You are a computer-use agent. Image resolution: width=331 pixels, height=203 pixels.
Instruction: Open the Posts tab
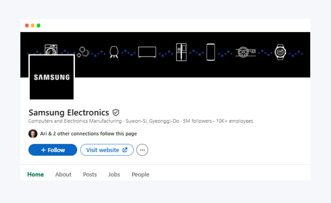click(x=90, y=174)
